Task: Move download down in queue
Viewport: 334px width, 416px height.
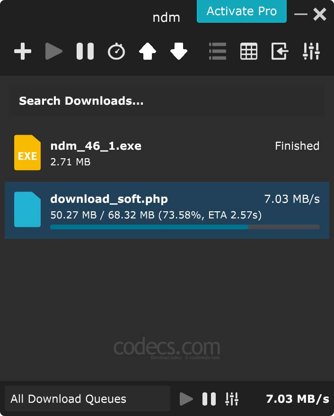Action: point(179,51)
